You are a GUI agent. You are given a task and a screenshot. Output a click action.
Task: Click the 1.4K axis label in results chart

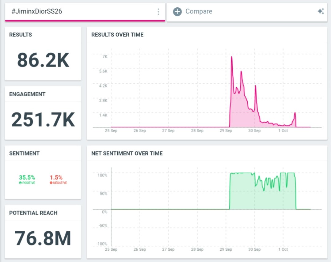[103, 115]
